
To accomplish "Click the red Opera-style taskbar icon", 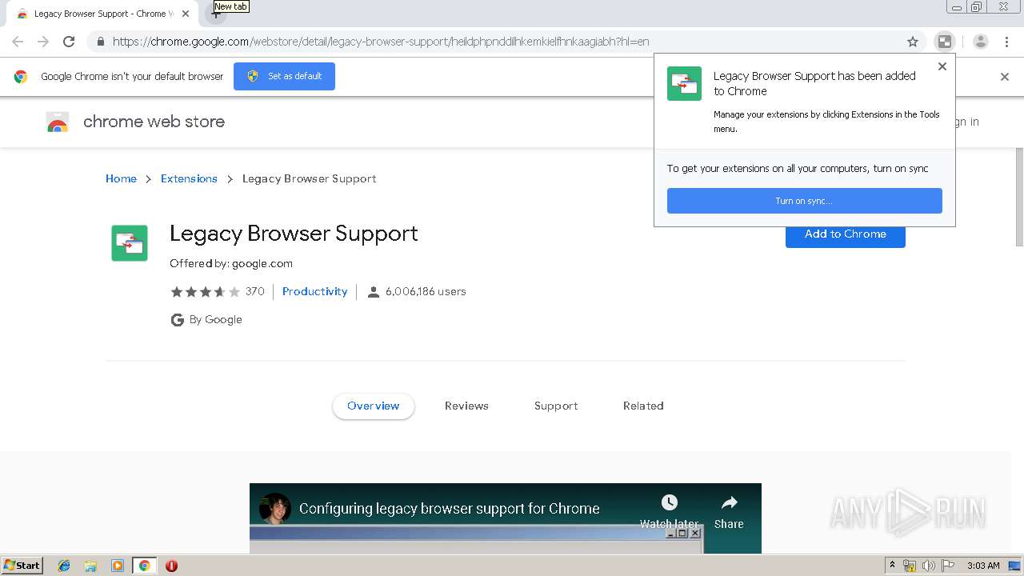I will tap(171, 566).
